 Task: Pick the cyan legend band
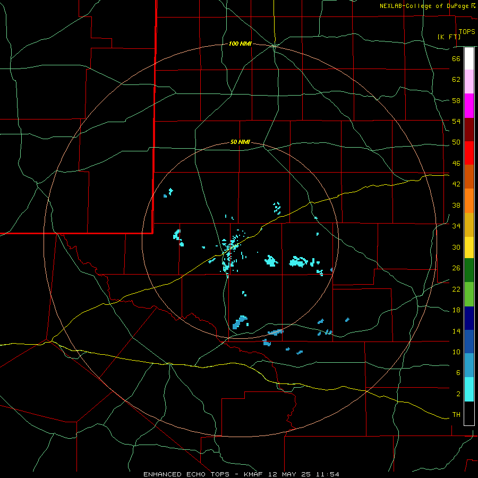pos(469,389)
